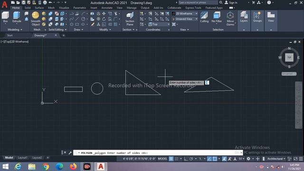Open Firefox from the taskbar
Screen dimensions: 304x171
tap(73, 167)
